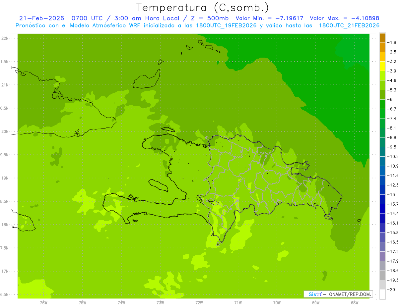The height and width of the screenshot is (307, 398).
Task: Click the '1.5N' latitude label
Action: (x=5, y=62)
